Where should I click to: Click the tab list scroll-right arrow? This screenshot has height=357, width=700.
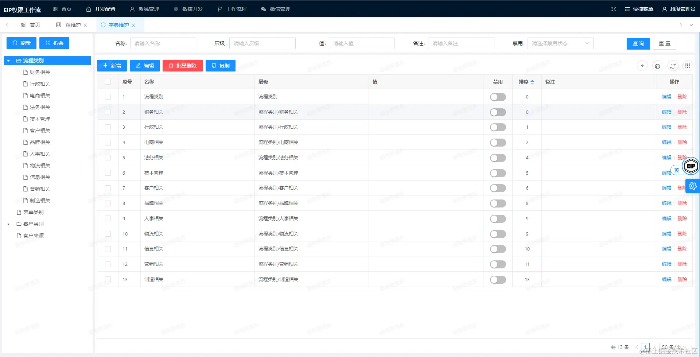point(681,25)
